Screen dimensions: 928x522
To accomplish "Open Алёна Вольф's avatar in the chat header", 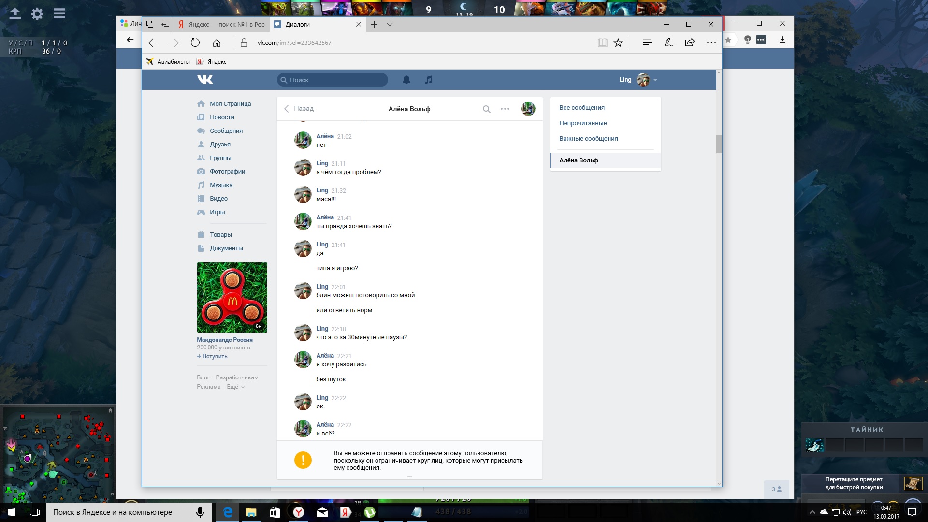I will pos(528,109).
